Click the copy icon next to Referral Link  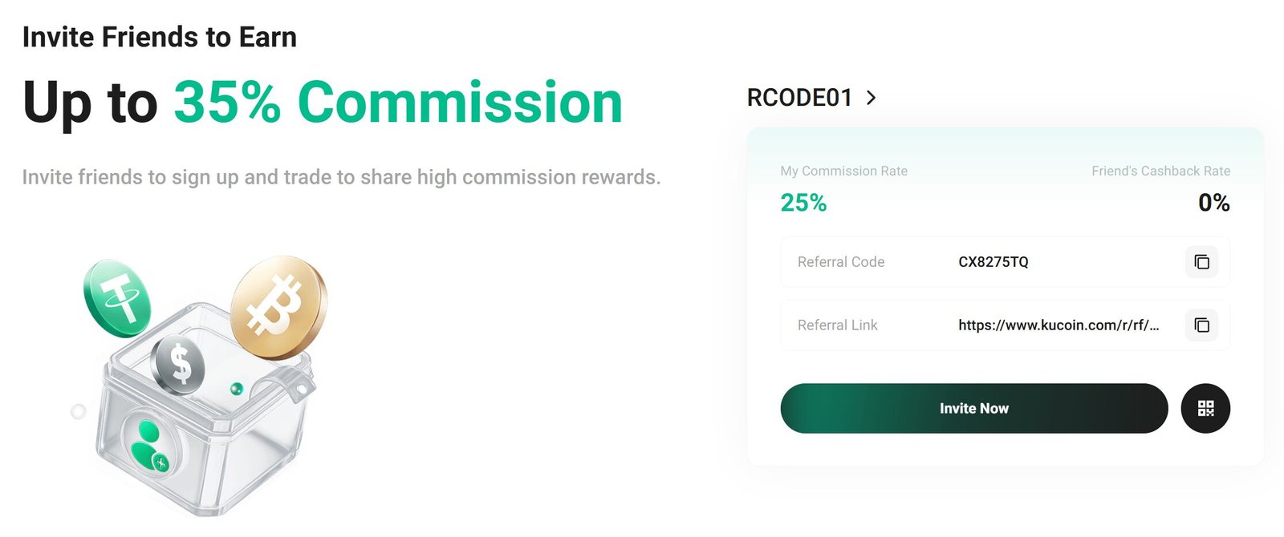click(1201, 325)
